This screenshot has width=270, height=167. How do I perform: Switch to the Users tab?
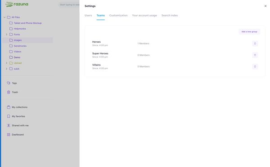(88, 15)
